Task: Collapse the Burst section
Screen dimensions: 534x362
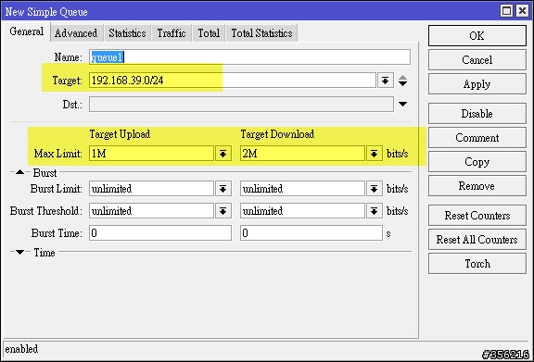Action: (19, 172)
